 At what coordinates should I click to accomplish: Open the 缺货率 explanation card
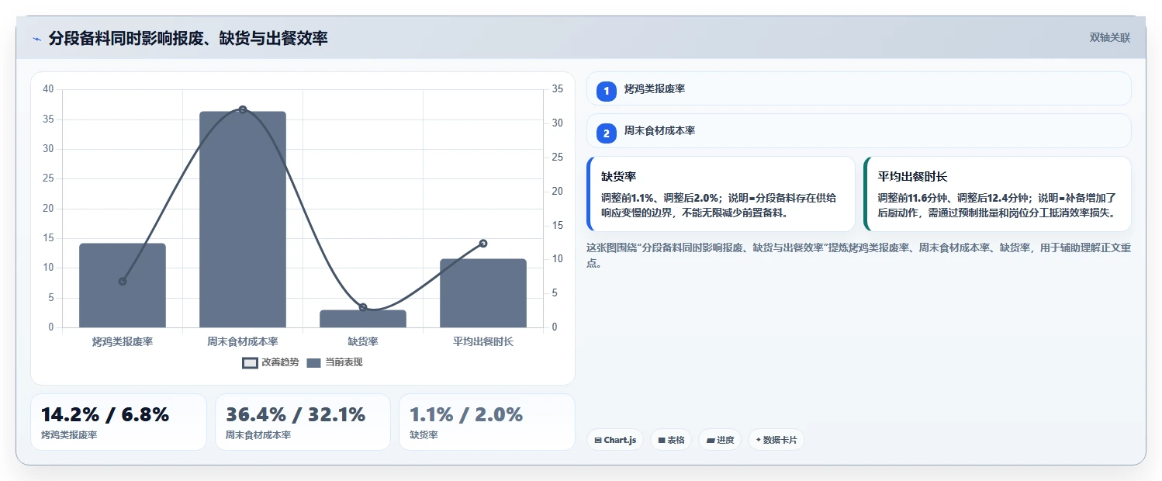tap(721, 194)
